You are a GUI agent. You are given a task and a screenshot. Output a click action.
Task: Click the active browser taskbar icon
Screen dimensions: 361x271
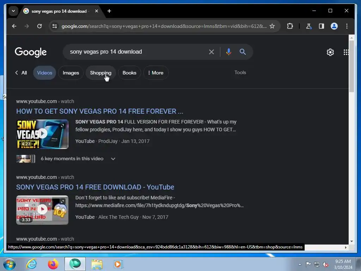(75, 264)
